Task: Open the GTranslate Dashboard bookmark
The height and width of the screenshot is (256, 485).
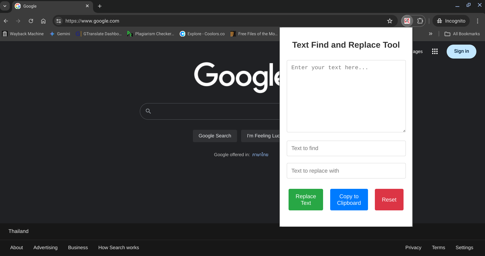Action: [99, 34]
